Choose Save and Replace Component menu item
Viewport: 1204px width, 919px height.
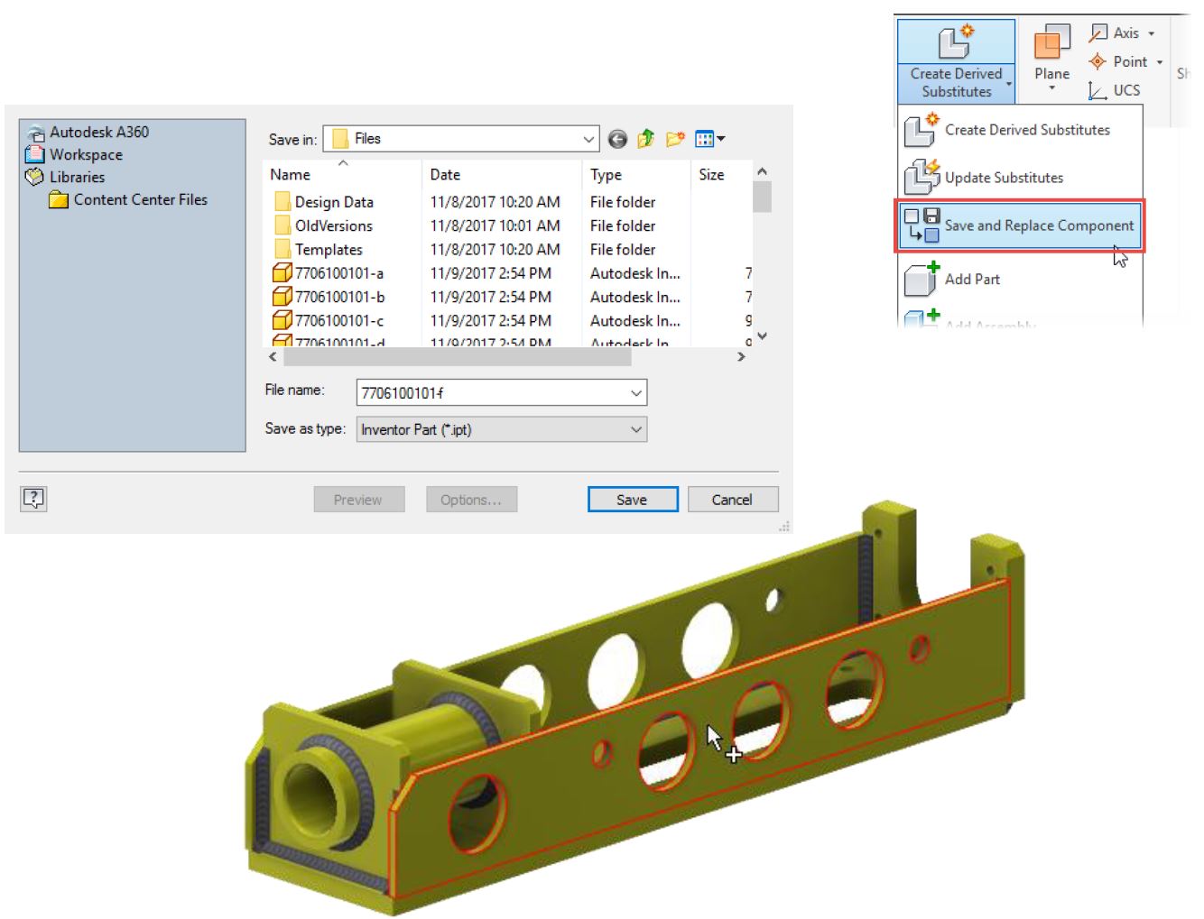tap(1020, 225)
